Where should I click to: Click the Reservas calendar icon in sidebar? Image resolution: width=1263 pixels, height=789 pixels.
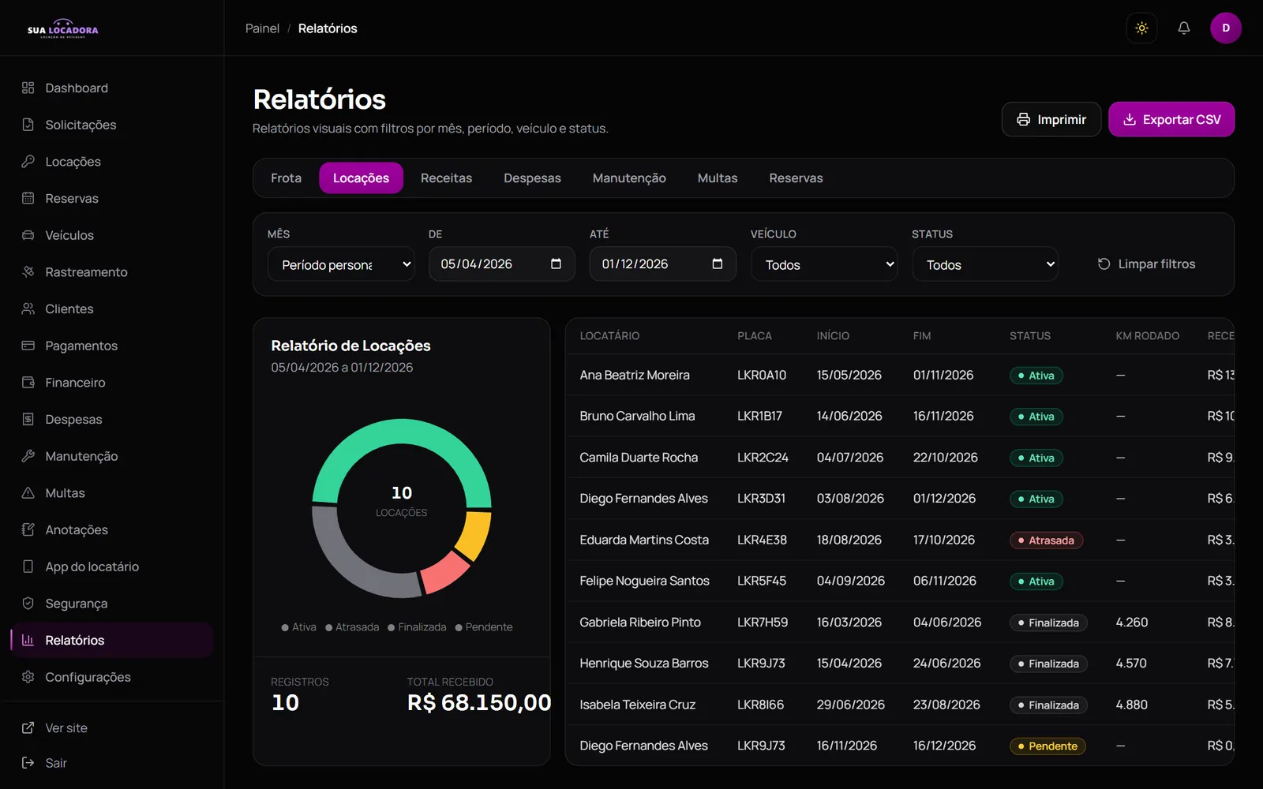tap(28, 198)
